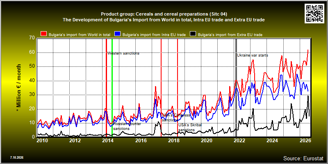Click the y-axis value 30
The width and height of the screenshot is (328, 164).
(x=32, y=95)
